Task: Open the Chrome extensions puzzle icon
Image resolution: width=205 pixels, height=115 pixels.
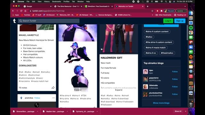Action: coord(161,11)
